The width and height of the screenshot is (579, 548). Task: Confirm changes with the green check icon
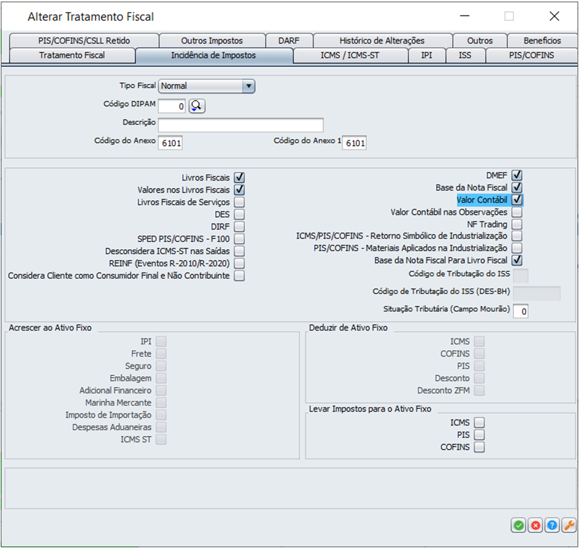point(518,525)
